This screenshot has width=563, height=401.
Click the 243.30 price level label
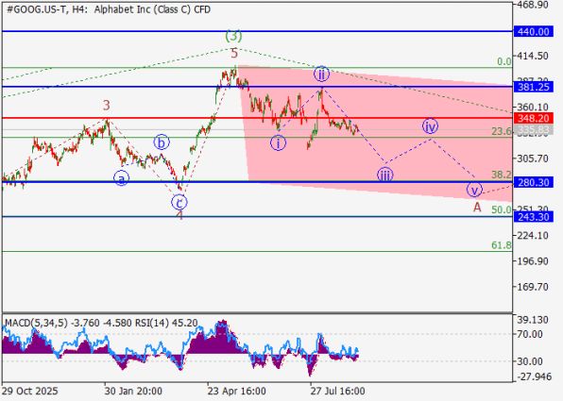click(533, 217)
